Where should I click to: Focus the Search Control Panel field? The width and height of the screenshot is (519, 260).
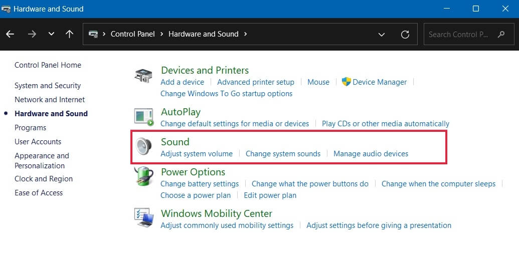coord(469,34)
